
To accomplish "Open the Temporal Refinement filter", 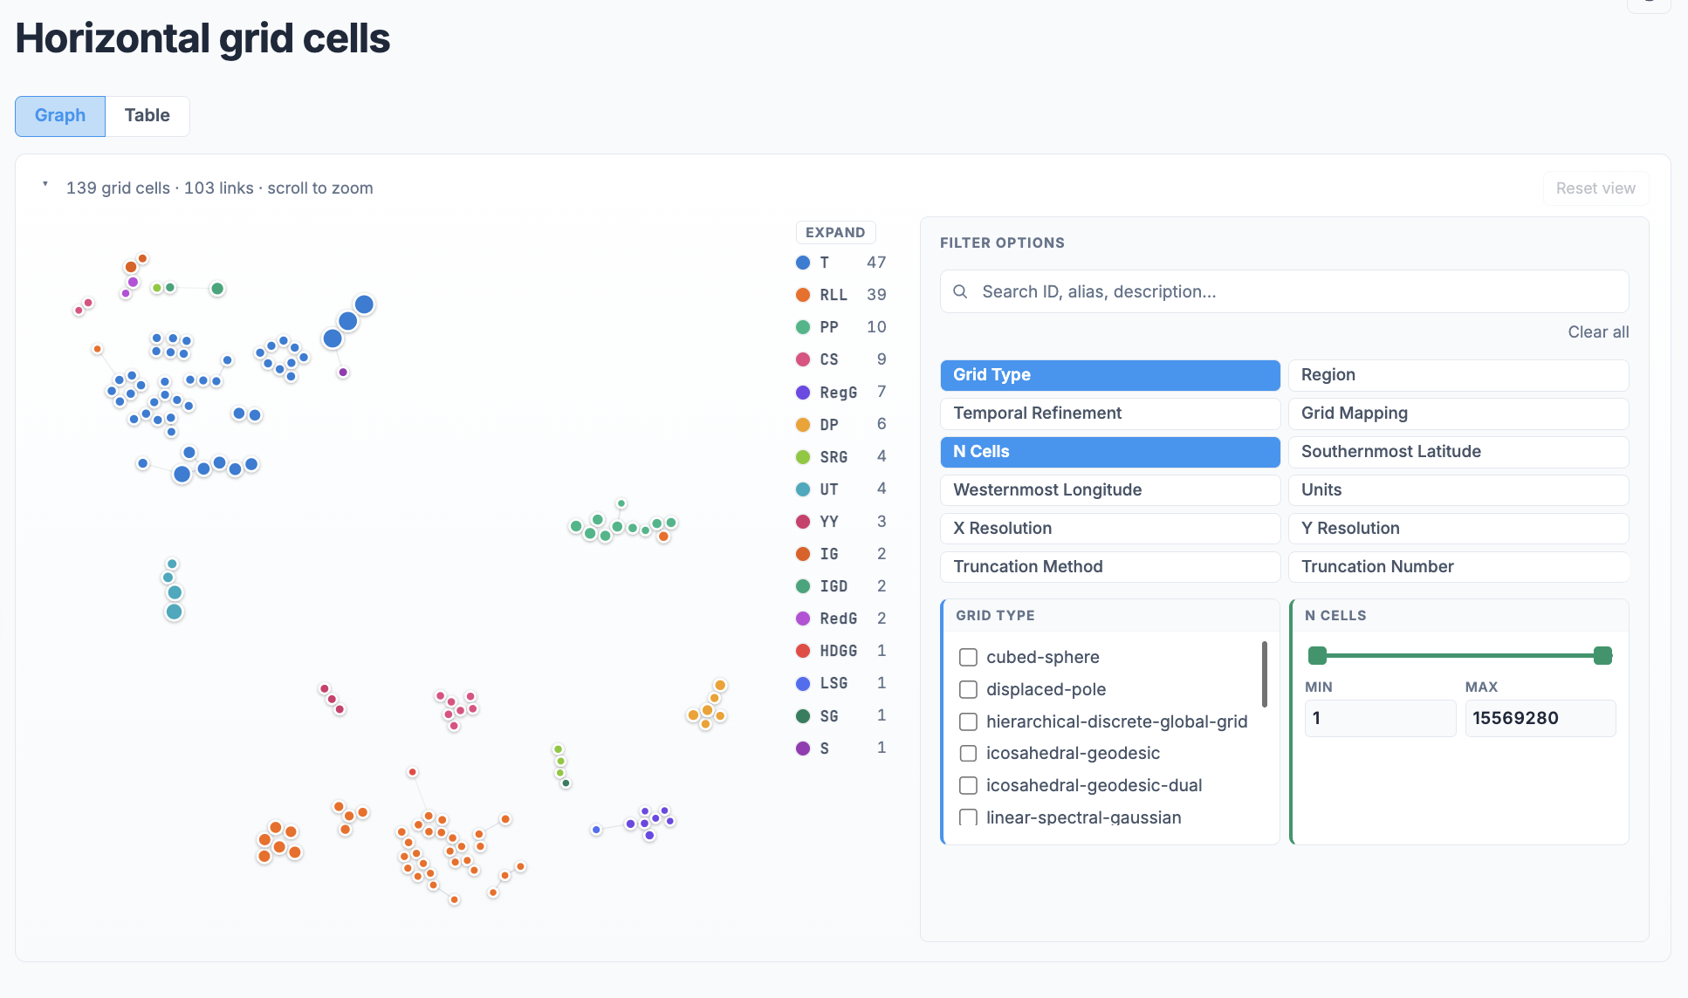I will pyautogui.click(x=1110, y=414).
